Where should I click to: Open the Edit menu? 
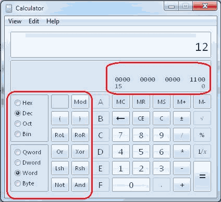(x=34, y=21)
